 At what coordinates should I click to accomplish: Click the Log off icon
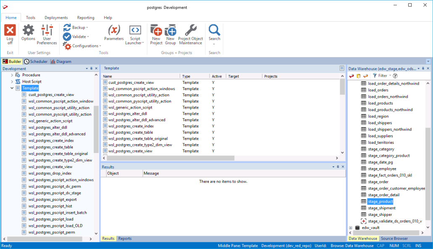click(x=10, y=31)
